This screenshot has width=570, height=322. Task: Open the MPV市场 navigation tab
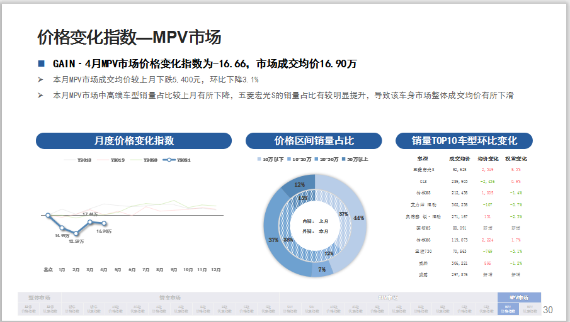click(x=519, y=297)
